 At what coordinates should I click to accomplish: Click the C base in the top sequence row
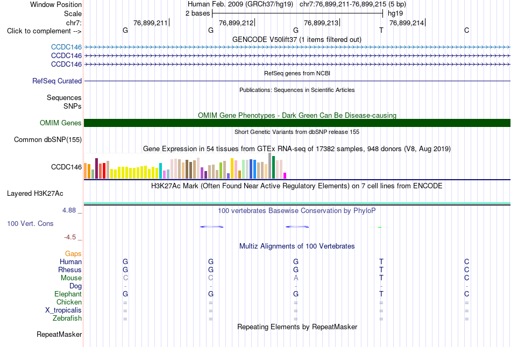pyautogui.click(x=467, y=30)
